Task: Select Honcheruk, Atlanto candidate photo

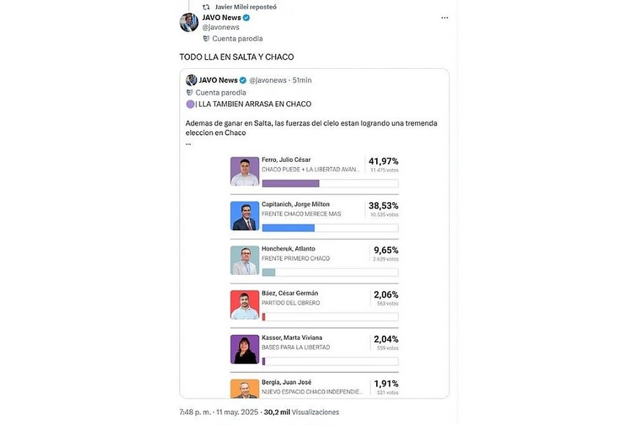Action: click(245, 260)
